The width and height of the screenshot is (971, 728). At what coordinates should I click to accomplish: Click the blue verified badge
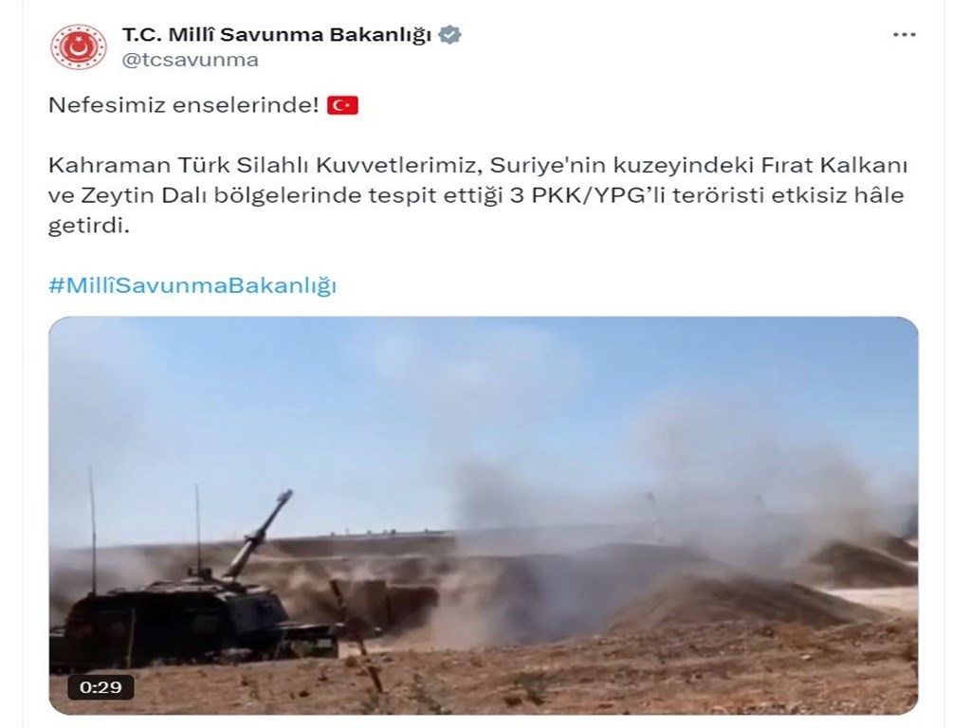(449, 35)
